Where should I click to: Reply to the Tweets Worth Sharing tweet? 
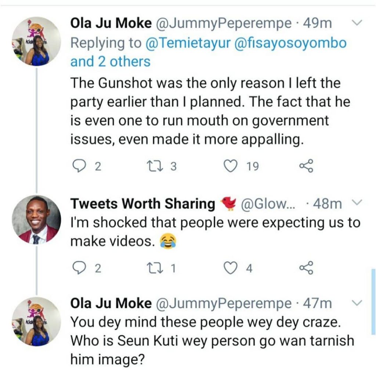[x=77, y=269]
